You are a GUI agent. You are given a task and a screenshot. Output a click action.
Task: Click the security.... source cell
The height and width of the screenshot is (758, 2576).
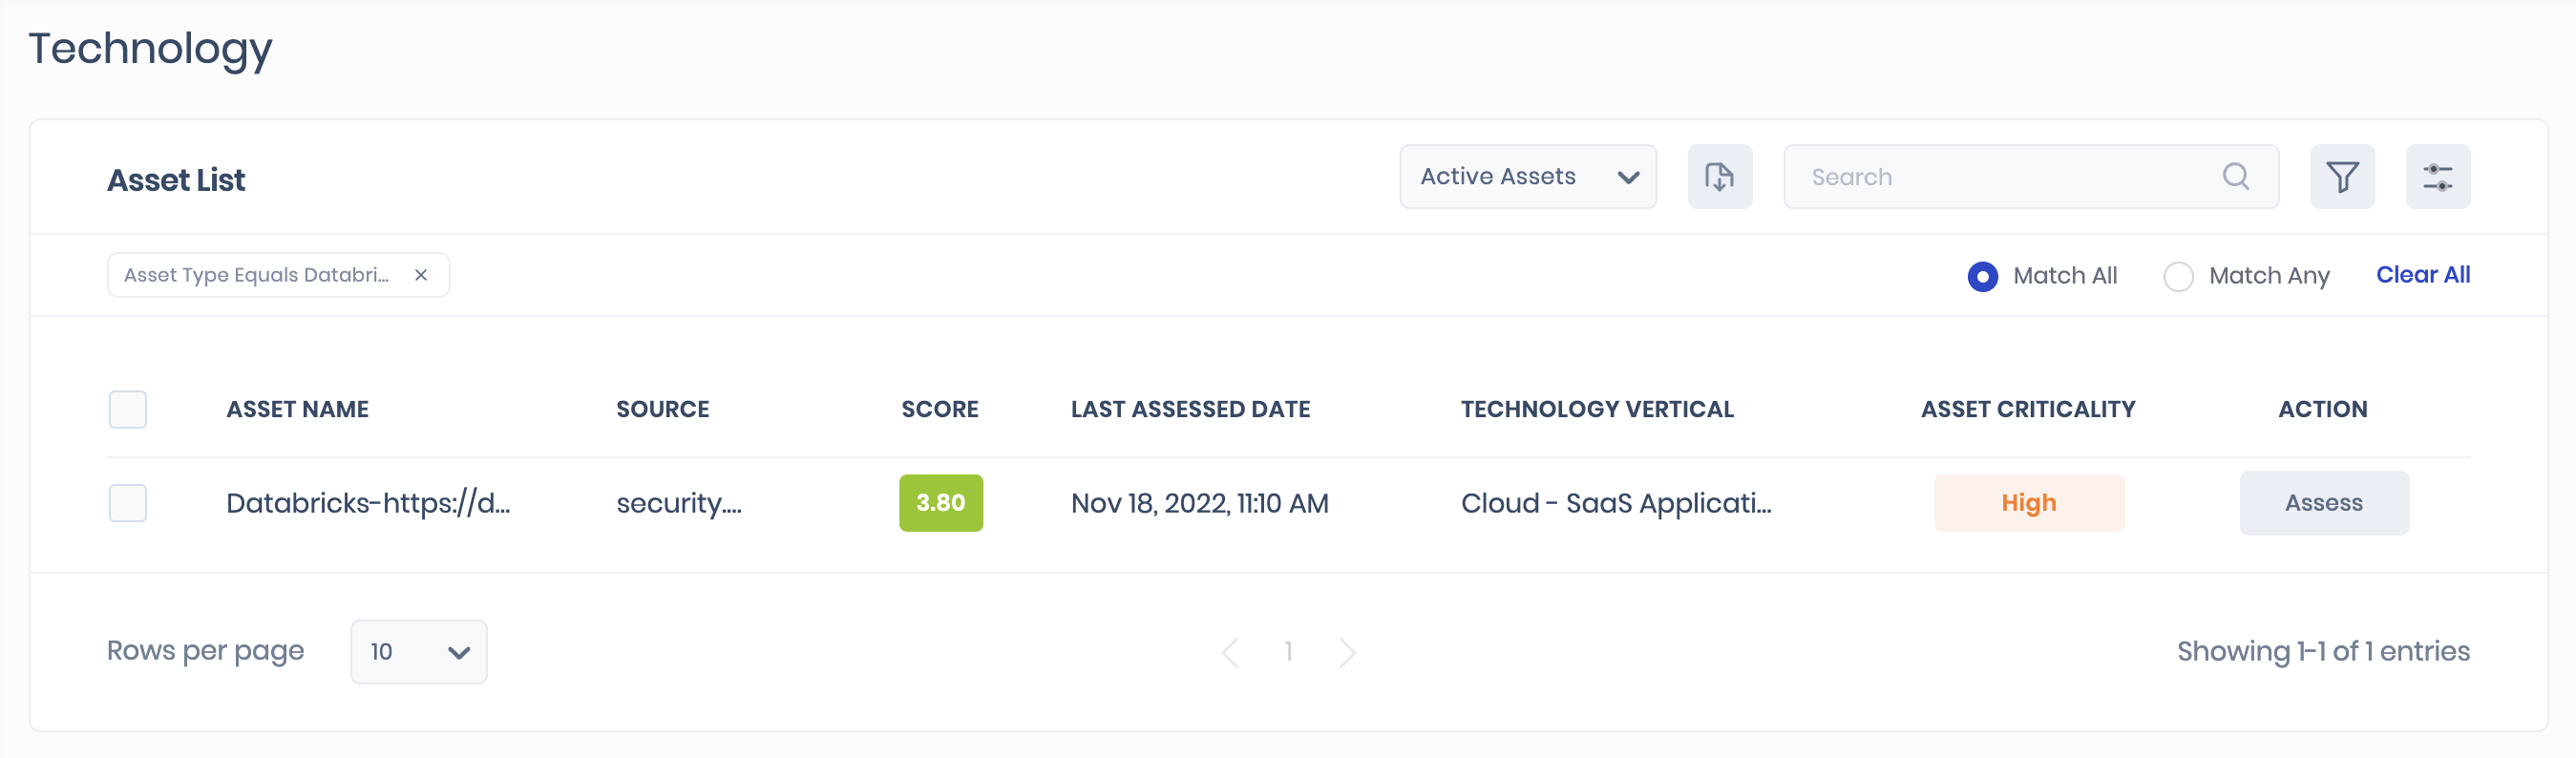pyautogui.click(x=678, y=503)
